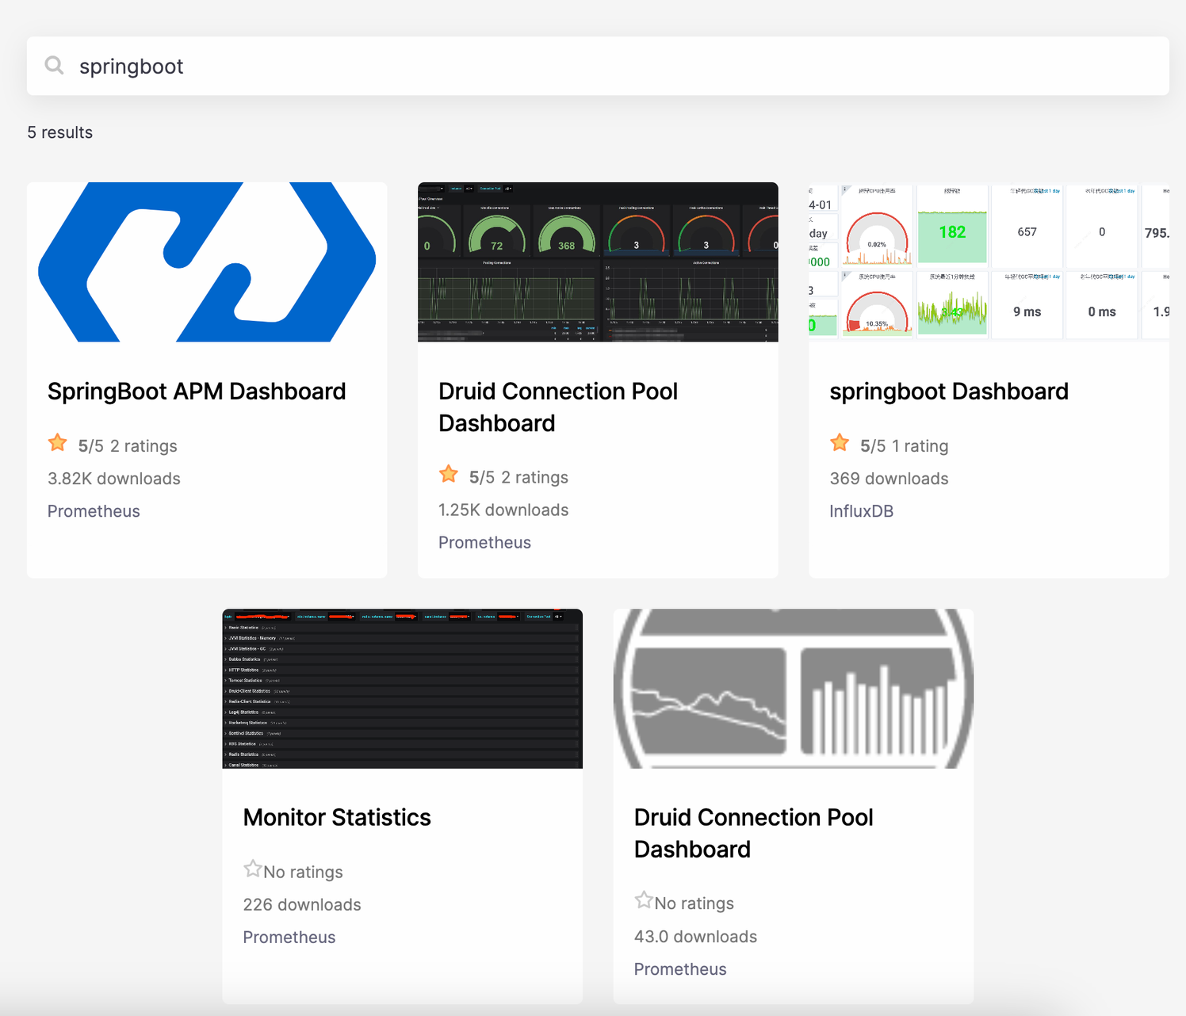Click '5/5 2 ratings' under SpringBoot APM Dashboard

coord(128,446)
